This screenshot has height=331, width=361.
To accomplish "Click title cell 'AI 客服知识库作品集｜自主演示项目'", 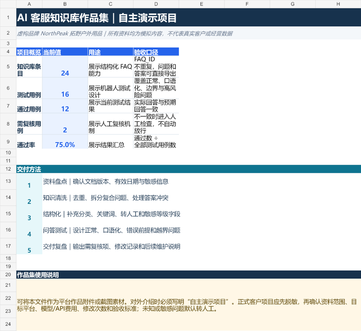I will click(x=189, y=17).
